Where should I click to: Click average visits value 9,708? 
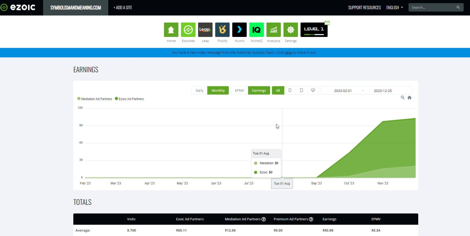click(x=132, y=230)
